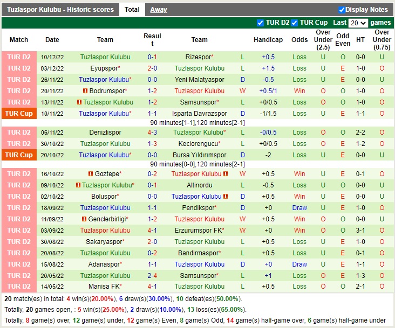Toggle the Display Notes checkbox

342,10
